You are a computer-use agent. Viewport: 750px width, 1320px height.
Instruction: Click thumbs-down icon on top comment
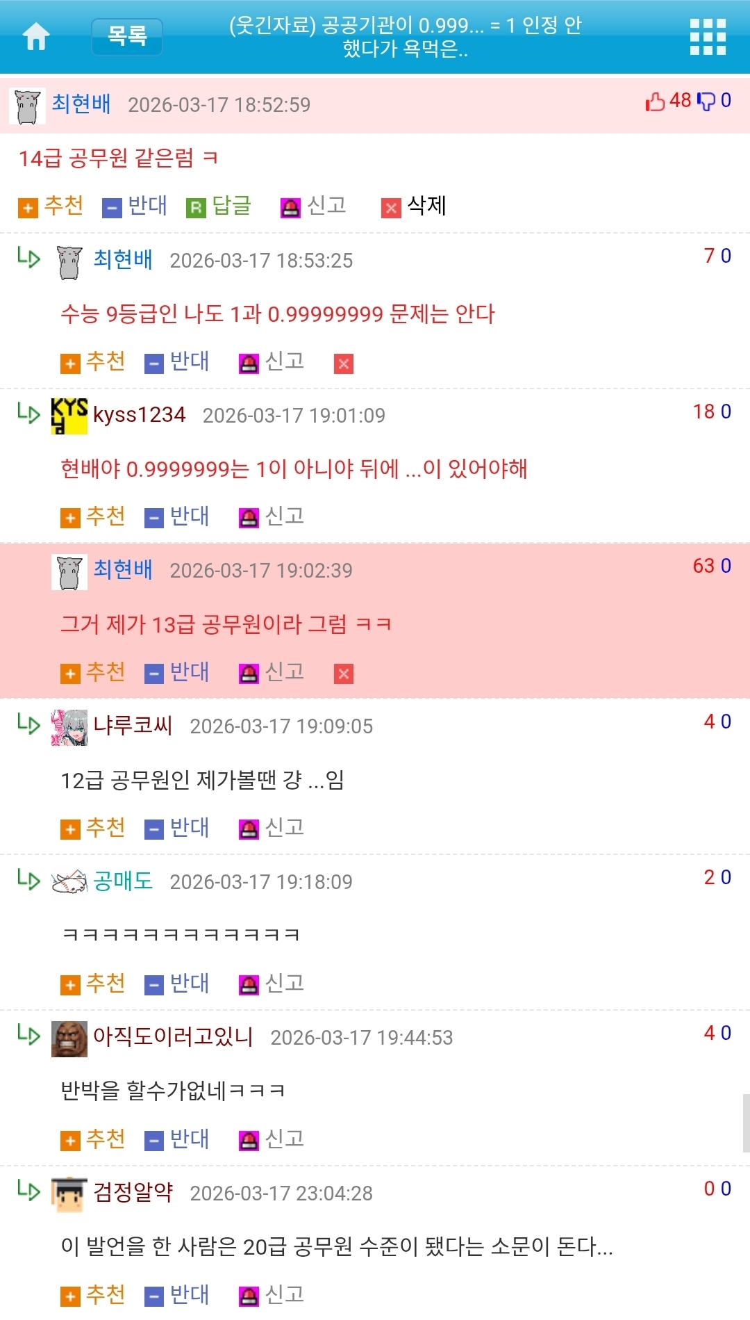[x=706, y=101]
